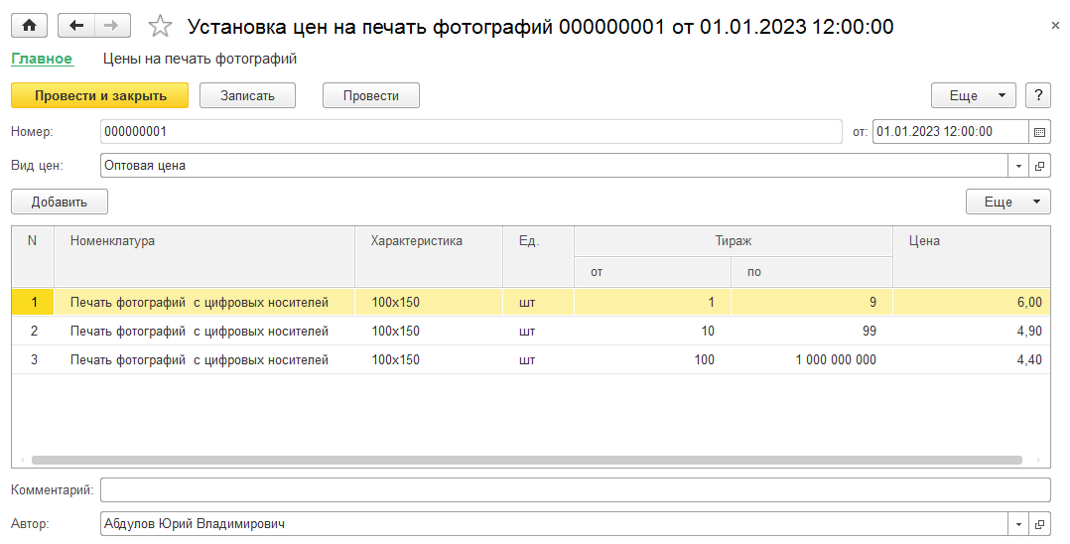The width and height of the screenshot is (1070, 544).
Task: Click the Home icon button
Action: tap(29, 27)
